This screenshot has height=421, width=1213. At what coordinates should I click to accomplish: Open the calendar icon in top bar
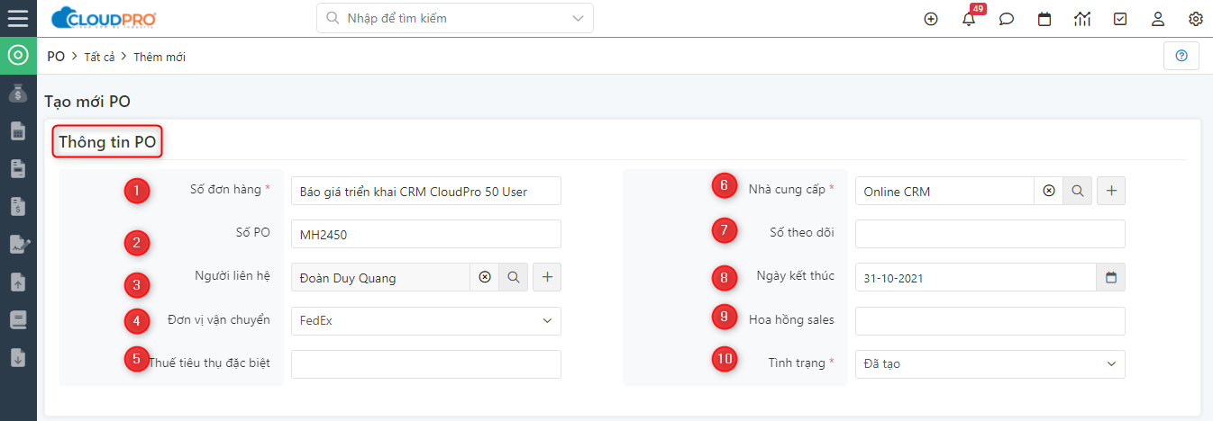click(x=1044, y=19)
